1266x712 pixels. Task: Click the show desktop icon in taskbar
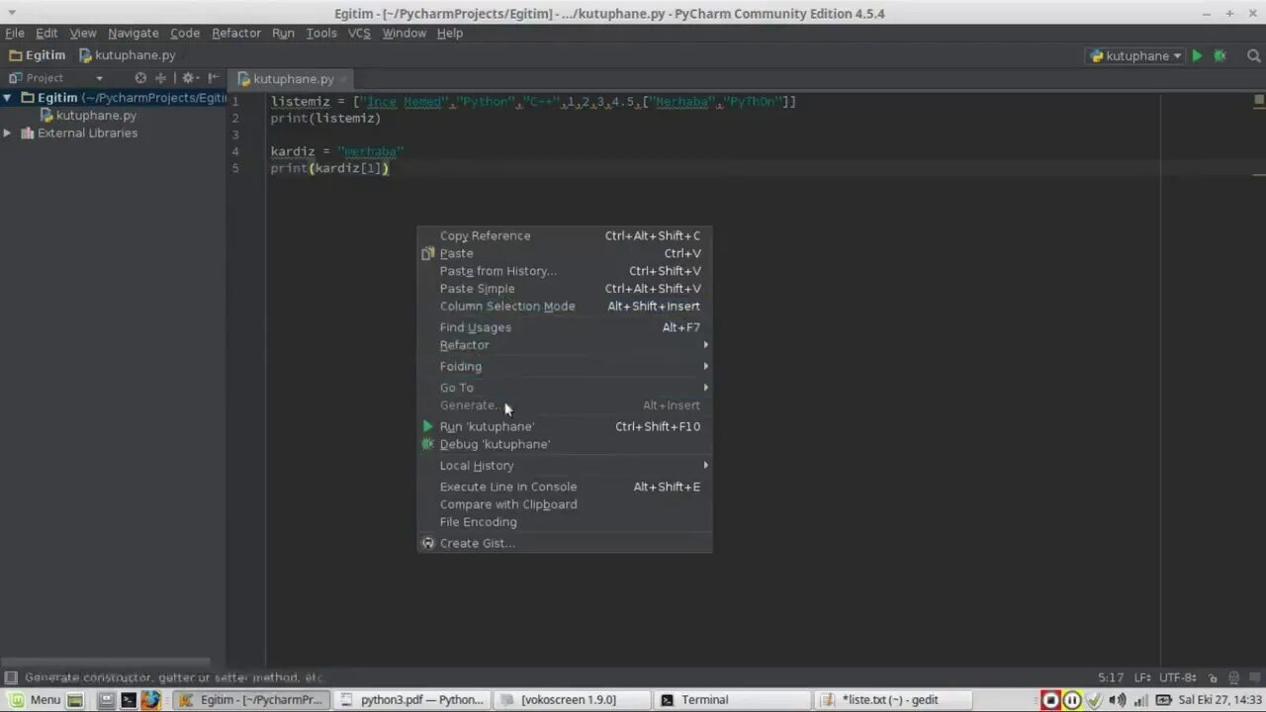(74, 700)
